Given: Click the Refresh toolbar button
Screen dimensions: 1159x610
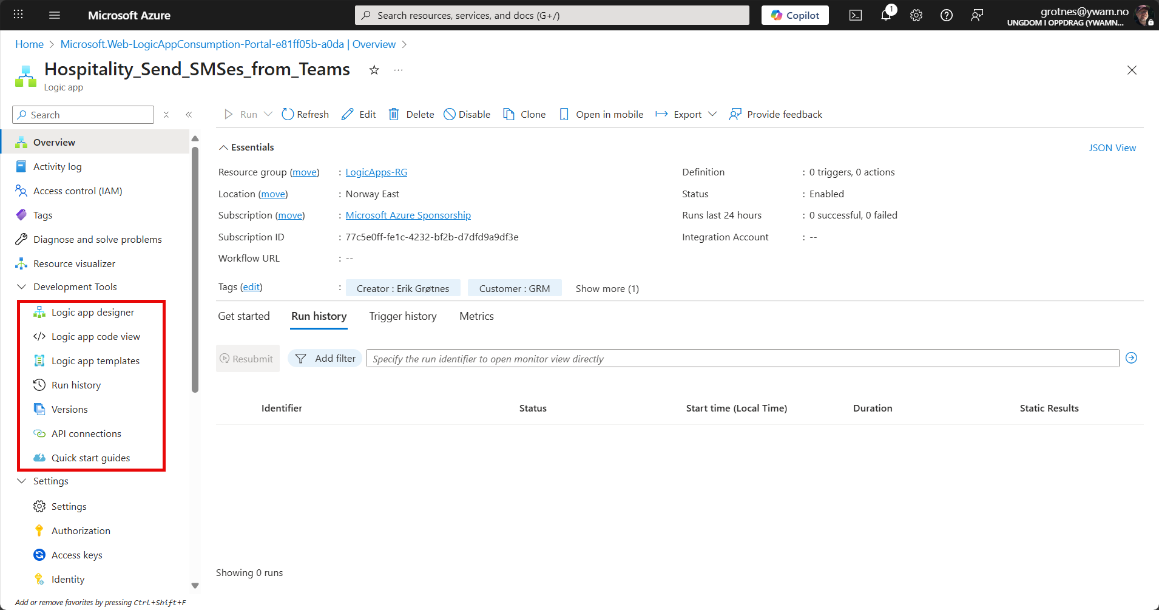Looking at the screenshot, I should pyautogui.click(x=305, y=114).
